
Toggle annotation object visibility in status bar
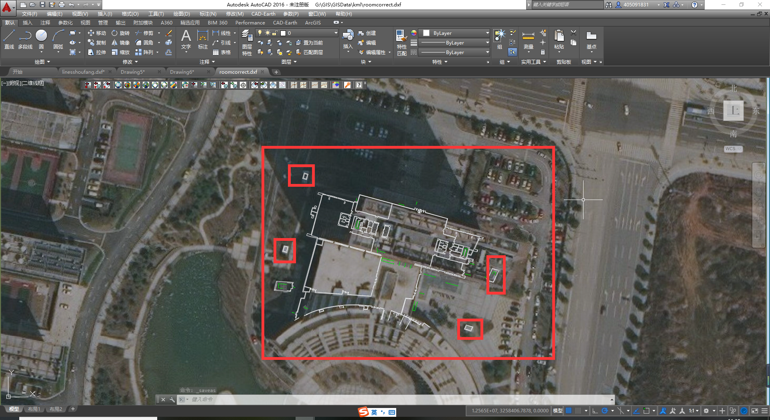coord(663,411)
